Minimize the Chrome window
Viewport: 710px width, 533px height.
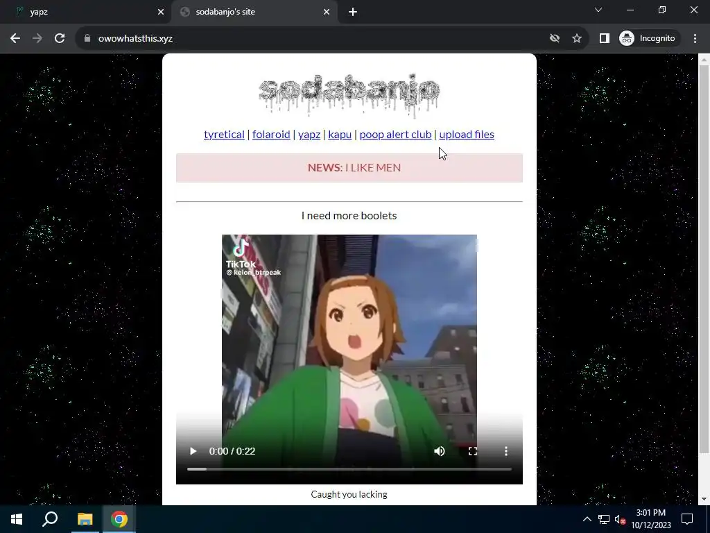click(x=630, y=10)
